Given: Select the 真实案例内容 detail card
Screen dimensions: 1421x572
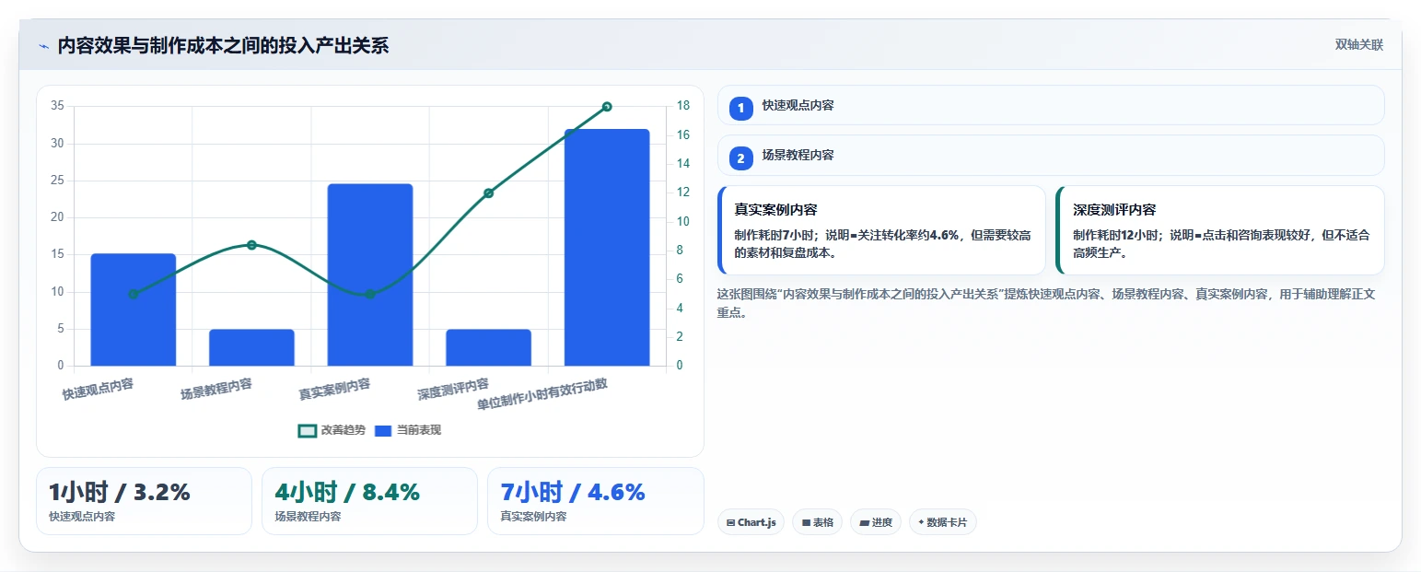Looking at the screenshot, I should click(x=881, y=230).
